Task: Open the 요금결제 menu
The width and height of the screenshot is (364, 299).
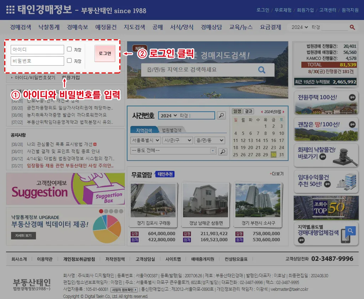Action: coord(270,27)
